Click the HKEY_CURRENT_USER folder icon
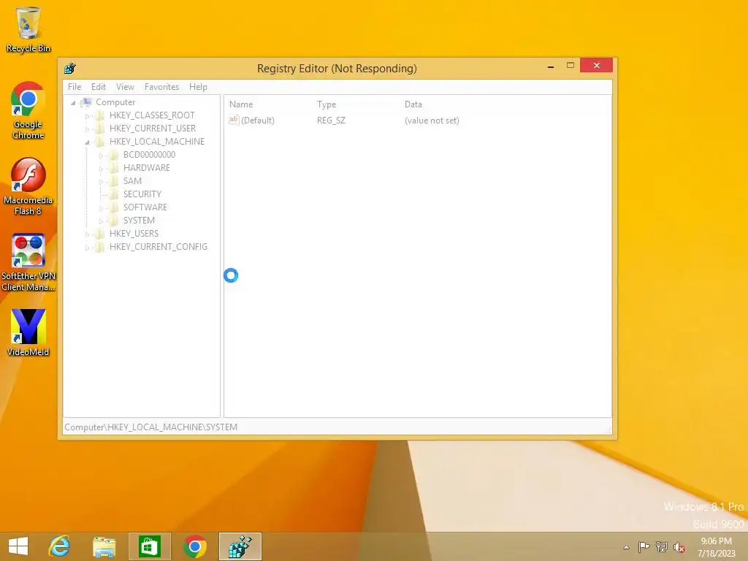The width and height of the screenshot is (748, 561). [99, 129]
